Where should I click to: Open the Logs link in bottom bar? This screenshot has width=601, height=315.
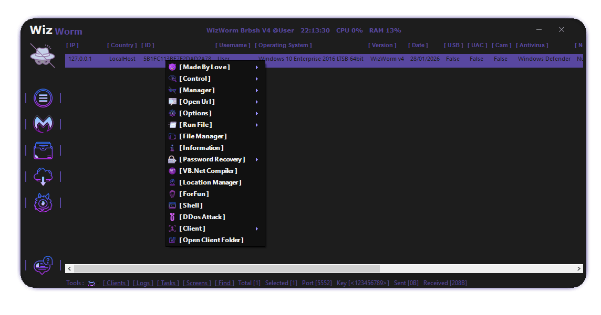click(x=143, y=283)
